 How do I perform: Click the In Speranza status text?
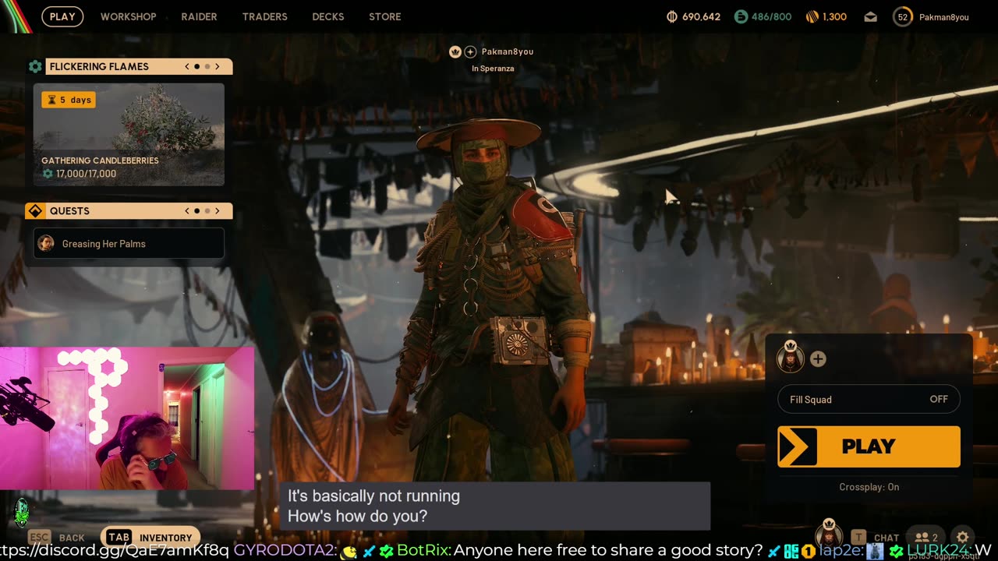493,69
